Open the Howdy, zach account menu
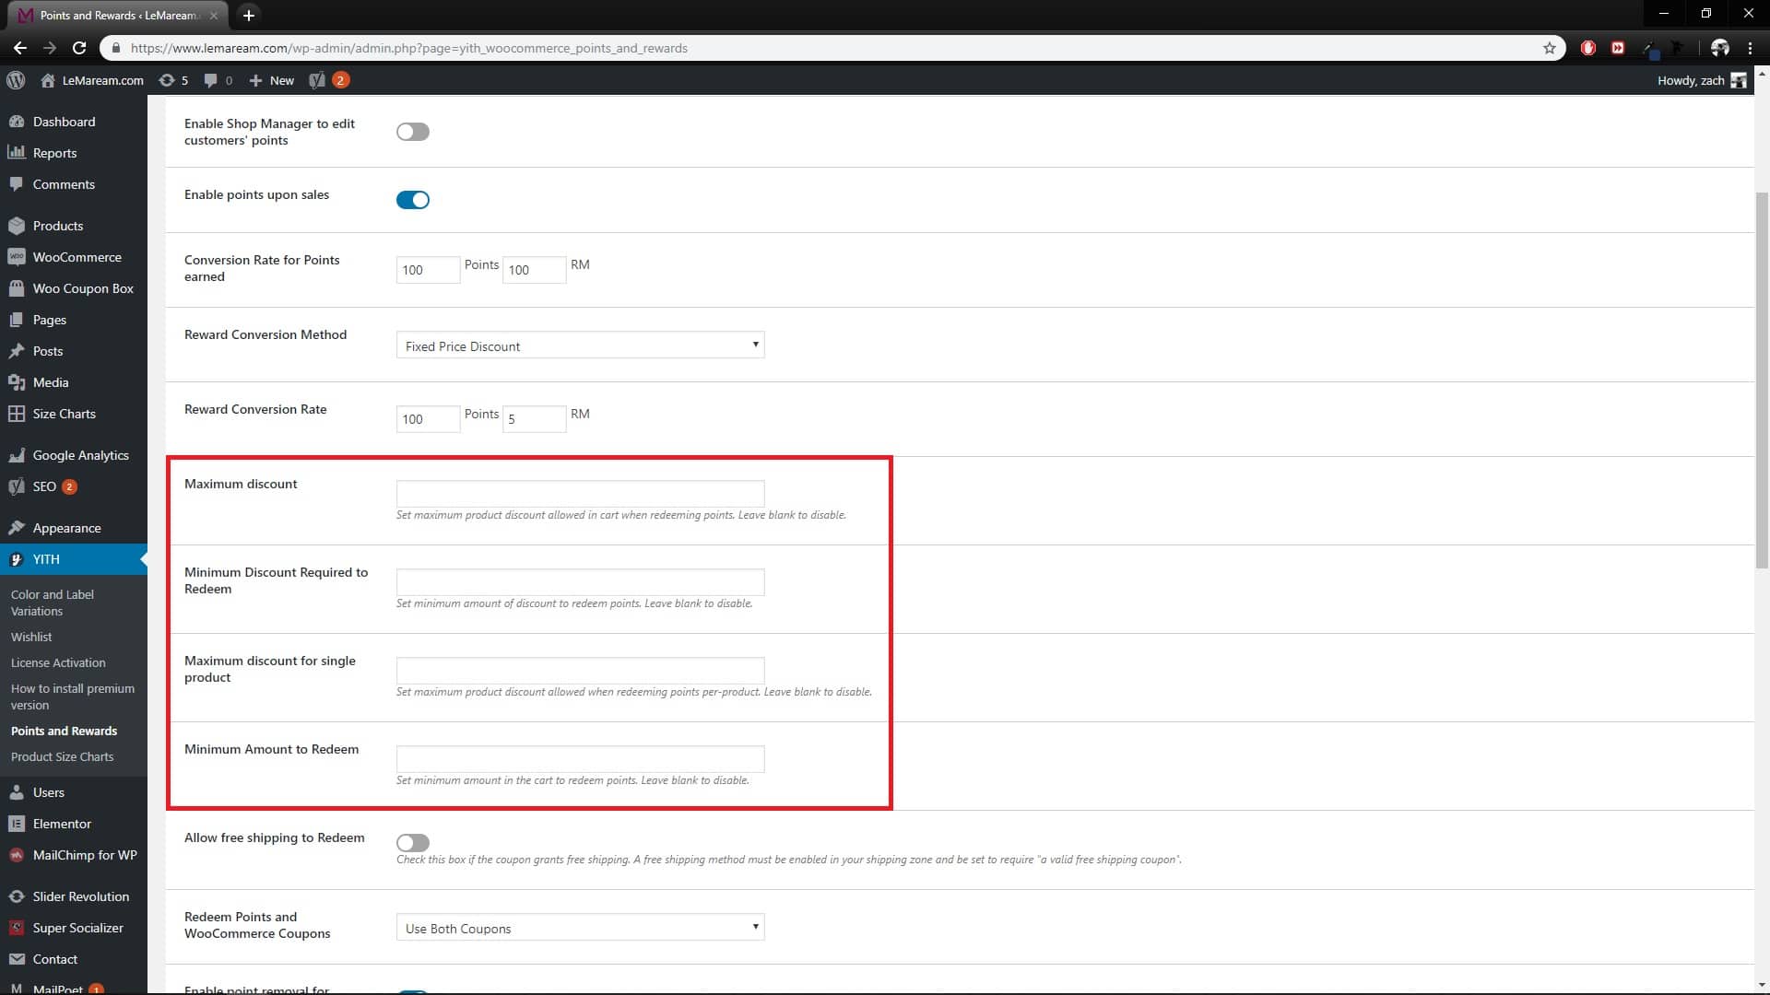This screenshot has width=1770, height=995. 1701,80
